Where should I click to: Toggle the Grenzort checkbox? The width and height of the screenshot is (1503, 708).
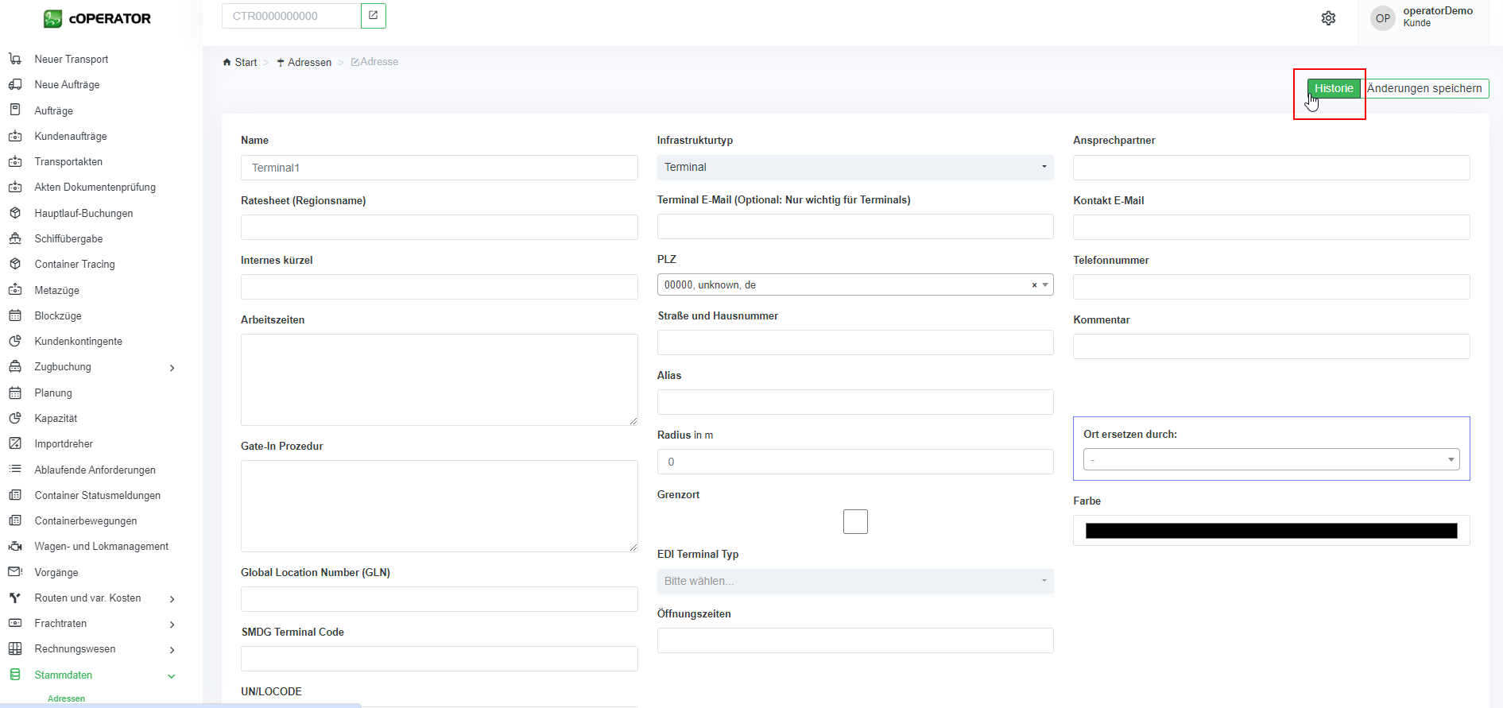coord(855,522)
